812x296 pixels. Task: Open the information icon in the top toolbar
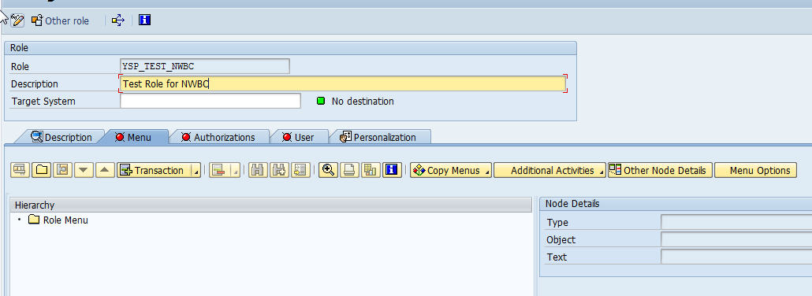click(x=144, y=20)
